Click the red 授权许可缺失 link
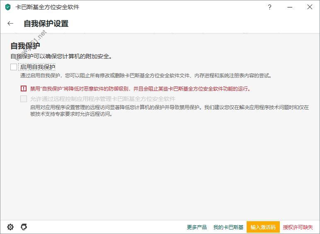Screen dimensions: 320x234 [298, 227]
